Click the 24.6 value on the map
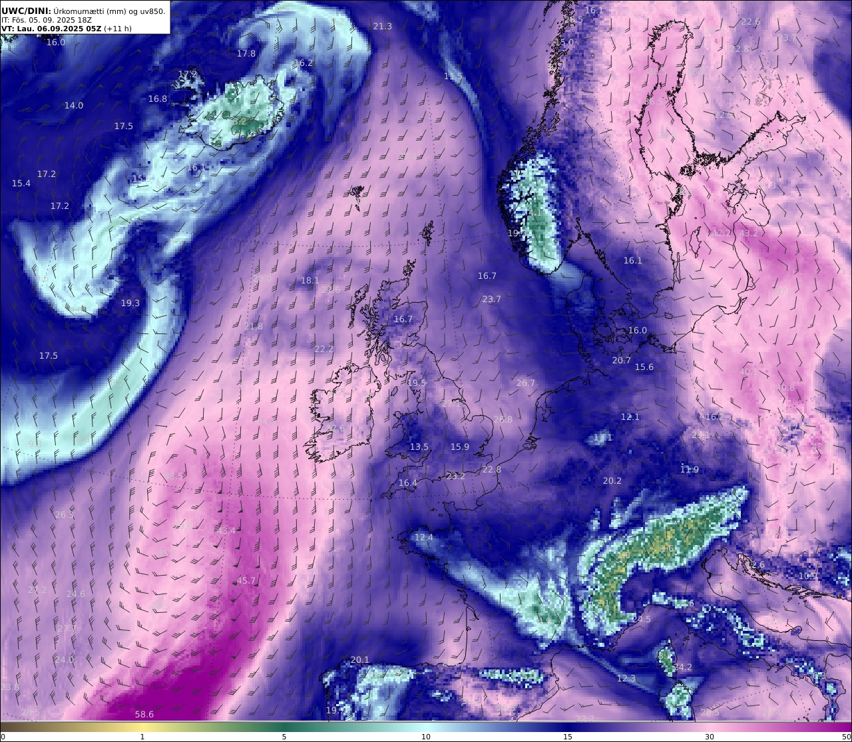 coord(76,594)
